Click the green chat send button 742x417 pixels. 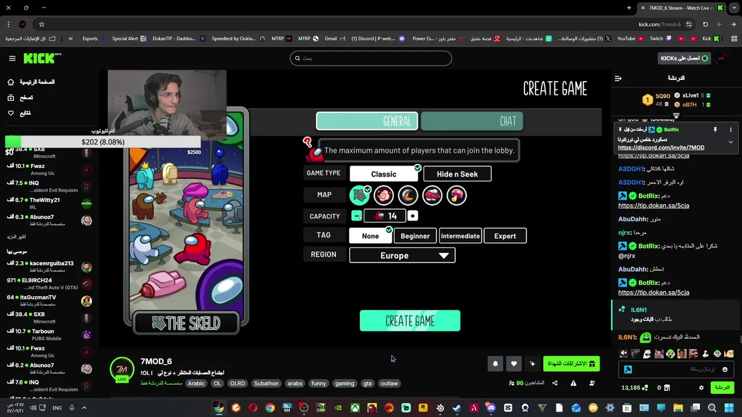[722, 387]
